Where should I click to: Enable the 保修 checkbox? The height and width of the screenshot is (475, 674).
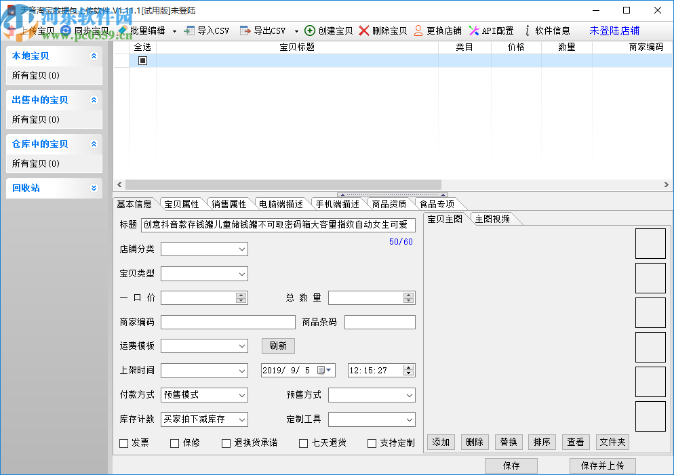(x=174, y=443)
